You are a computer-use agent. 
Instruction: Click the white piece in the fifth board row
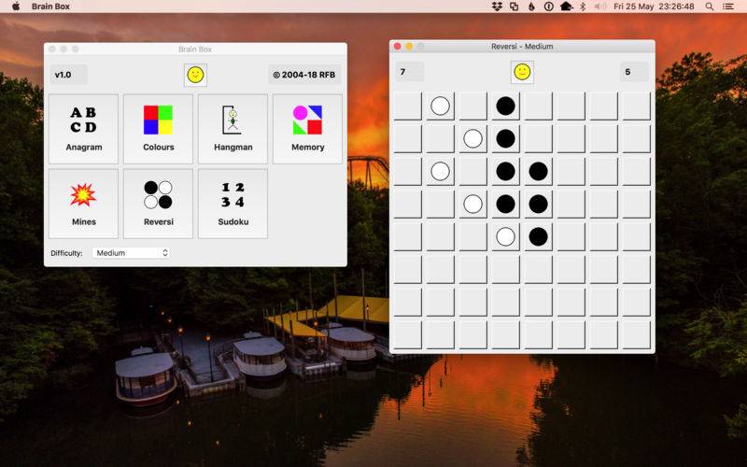point(505,236)
